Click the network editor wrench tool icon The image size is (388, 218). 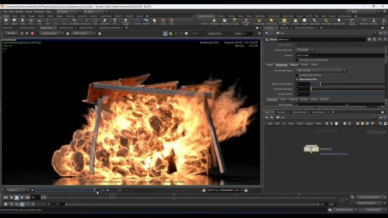[327, 124]
